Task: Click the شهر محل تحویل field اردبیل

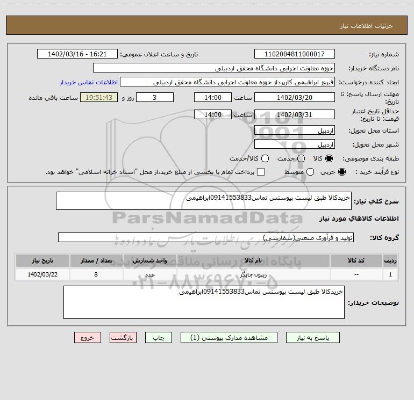Action: (295, 144)
